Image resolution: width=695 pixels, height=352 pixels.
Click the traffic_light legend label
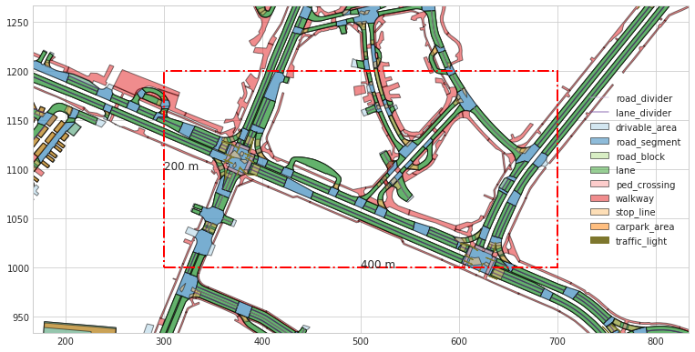pyautogui.click(x=641, y=241)
